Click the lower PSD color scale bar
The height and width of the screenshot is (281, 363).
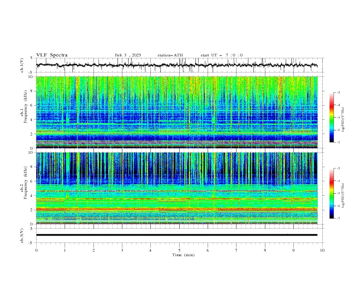(331, 193)
